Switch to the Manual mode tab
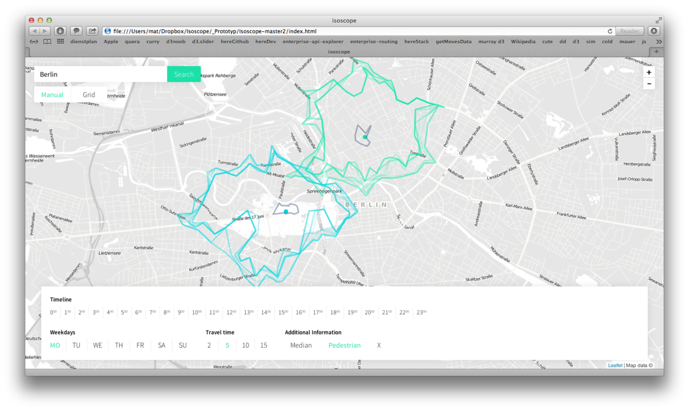 pyautogui.click(x=52, y=95)
